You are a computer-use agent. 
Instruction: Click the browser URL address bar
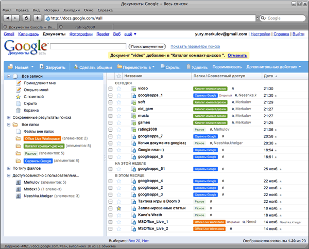[x=150, y=18]
